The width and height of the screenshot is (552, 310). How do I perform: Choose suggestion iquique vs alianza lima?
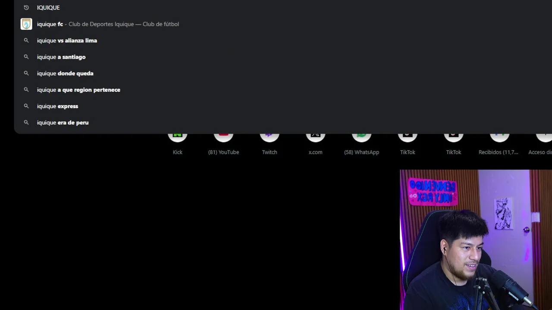283,40
